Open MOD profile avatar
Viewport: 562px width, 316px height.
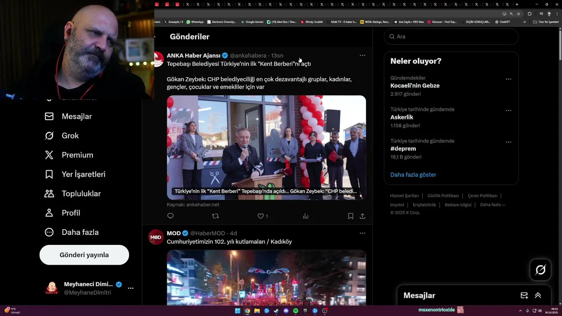[x=156, y=237]
